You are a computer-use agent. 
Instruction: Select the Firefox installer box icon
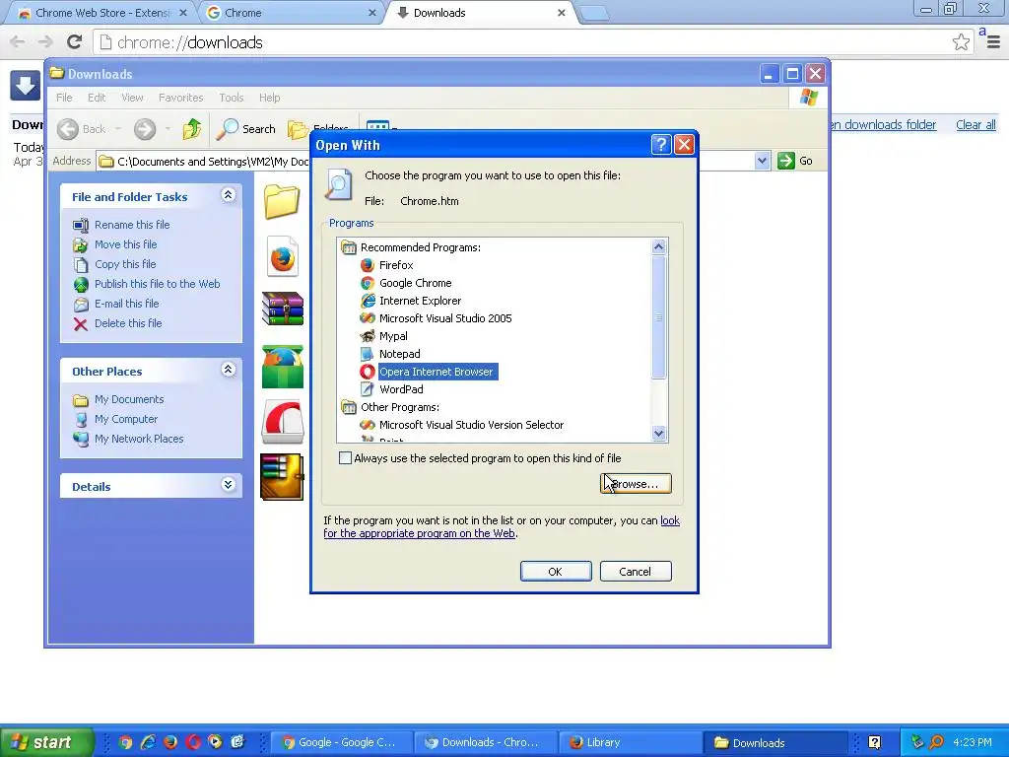click(x=283, y=367)
